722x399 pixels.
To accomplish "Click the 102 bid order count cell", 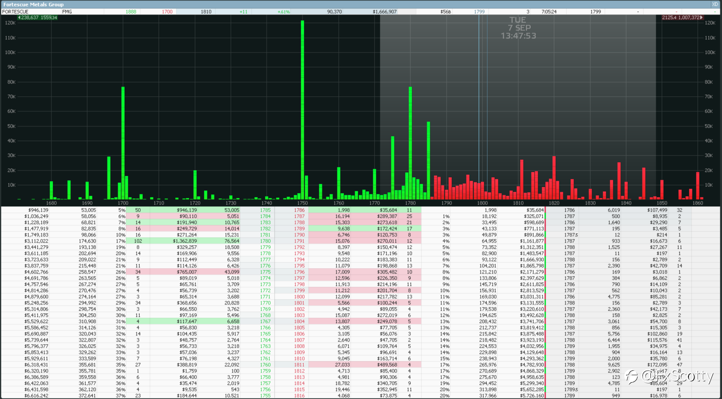I will tap(138, 241).
